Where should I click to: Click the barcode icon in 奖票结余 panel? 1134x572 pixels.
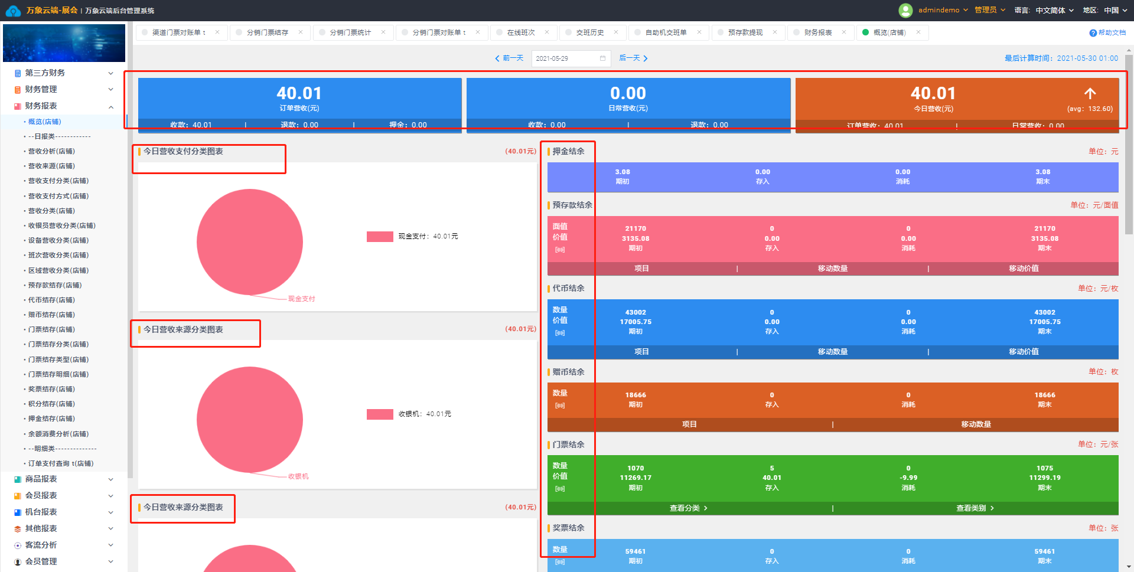tap(560, 562)
